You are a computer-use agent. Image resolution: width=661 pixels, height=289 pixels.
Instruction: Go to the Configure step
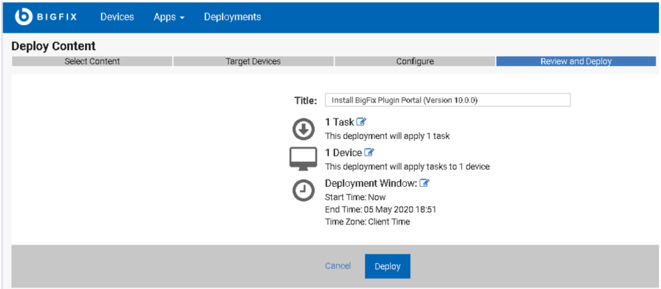[x=415, y=61]
